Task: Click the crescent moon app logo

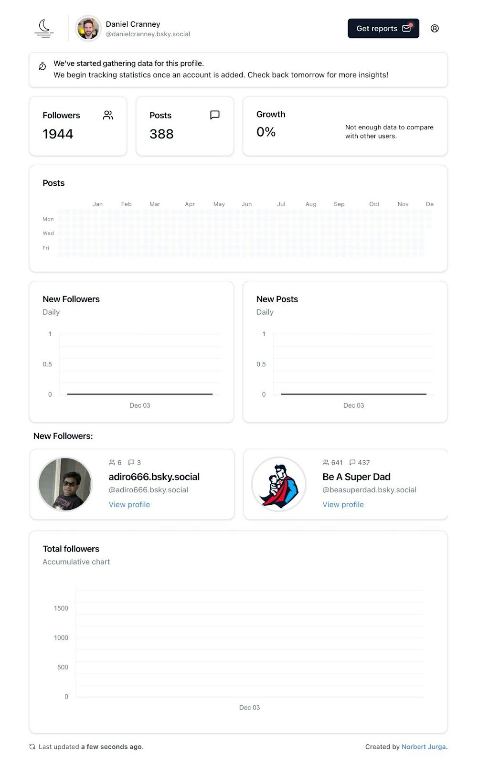Action: tap(44, 28)
